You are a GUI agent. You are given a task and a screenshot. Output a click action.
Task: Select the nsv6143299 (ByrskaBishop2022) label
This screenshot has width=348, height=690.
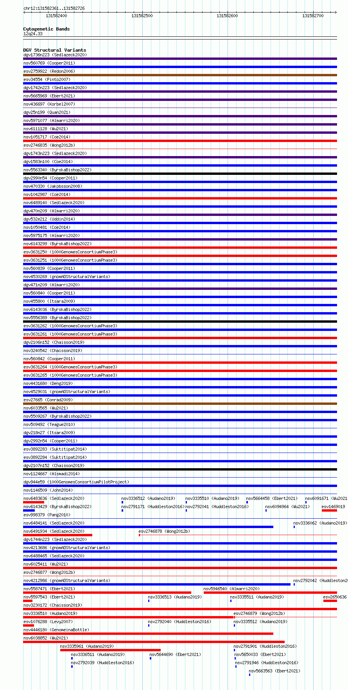(x=57, y=244)
